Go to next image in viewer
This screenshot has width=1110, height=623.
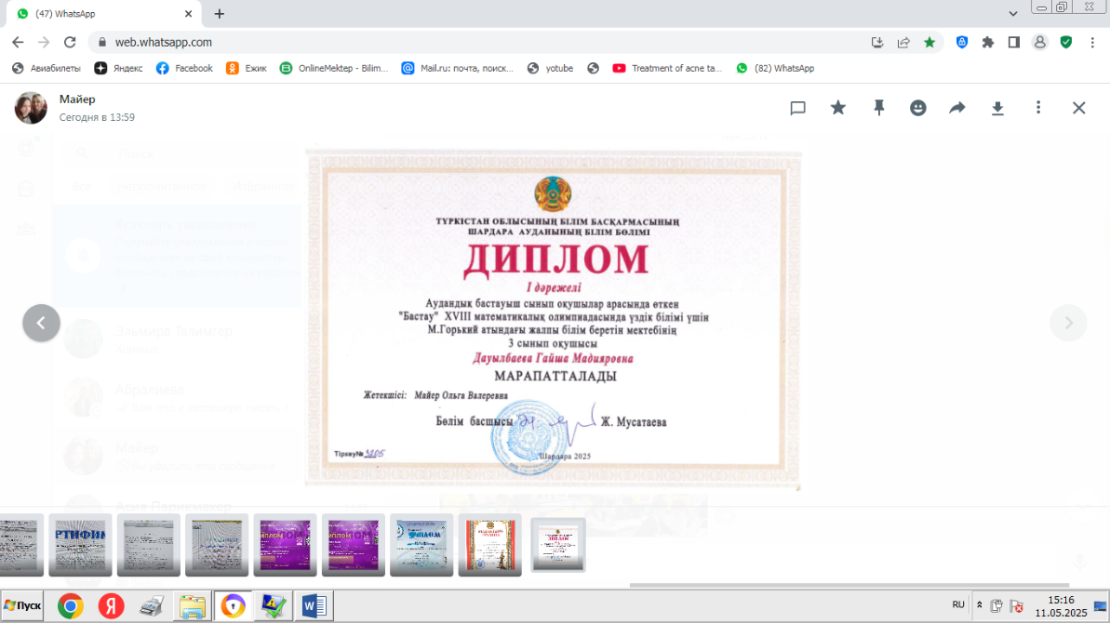pyautogui.click(x=1068, y=324)
